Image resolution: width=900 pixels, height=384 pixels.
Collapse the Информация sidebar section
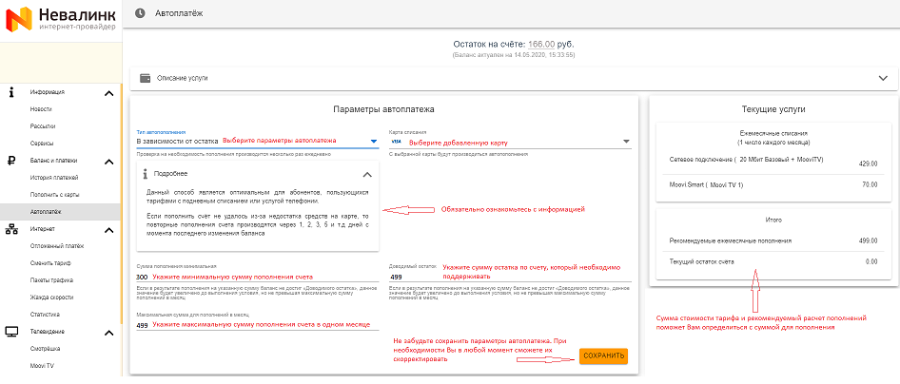[109, 92]
